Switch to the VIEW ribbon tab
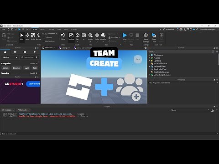219x164 pixels. point(66,29)
